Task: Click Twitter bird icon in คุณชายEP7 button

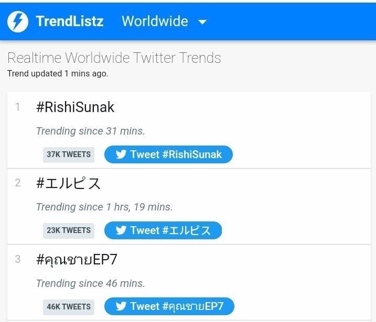Action: click(x=121, y=306)
